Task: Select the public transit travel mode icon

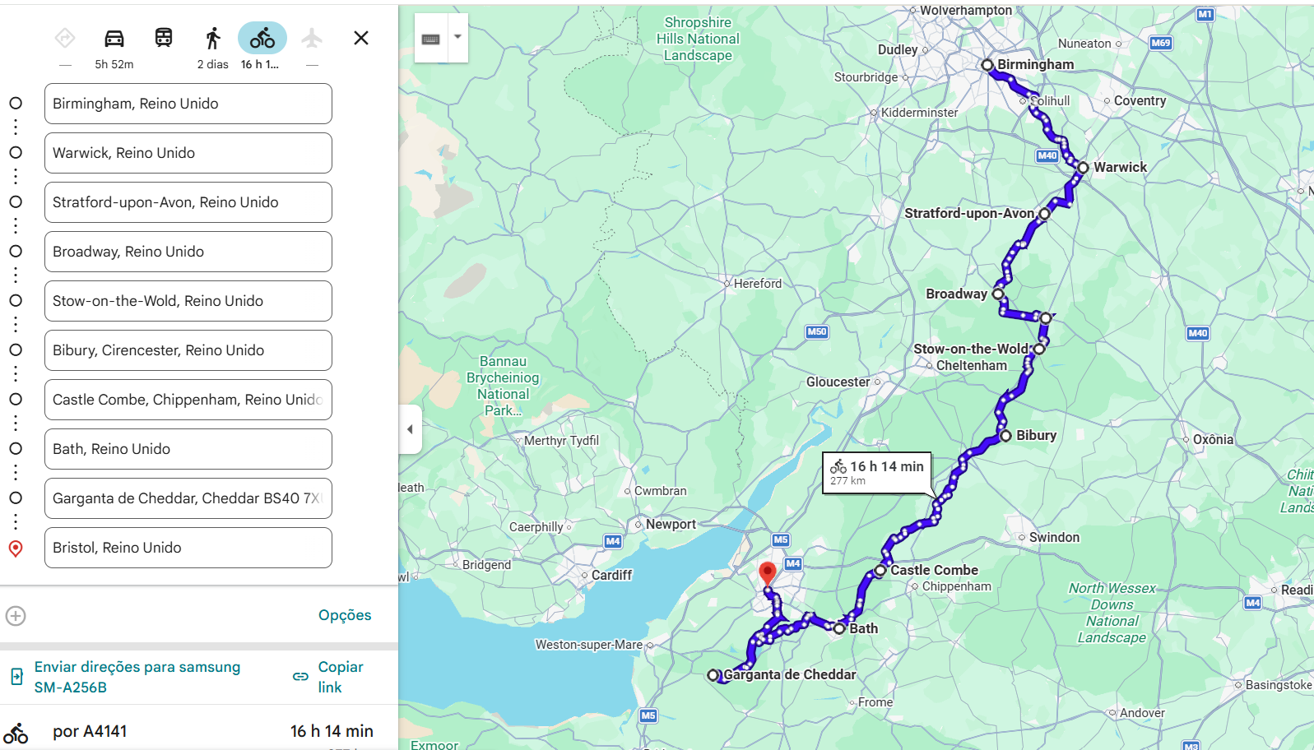Action: [x=164, y=38]
